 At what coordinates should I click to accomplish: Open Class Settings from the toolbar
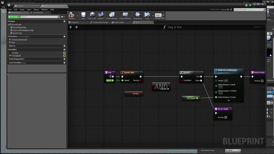(x=112, y=15)
